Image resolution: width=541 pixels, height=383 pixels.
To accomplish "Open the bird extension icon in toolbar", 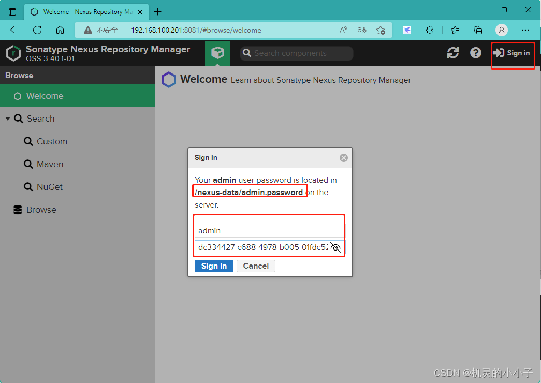I will click(x=407, y=30).
